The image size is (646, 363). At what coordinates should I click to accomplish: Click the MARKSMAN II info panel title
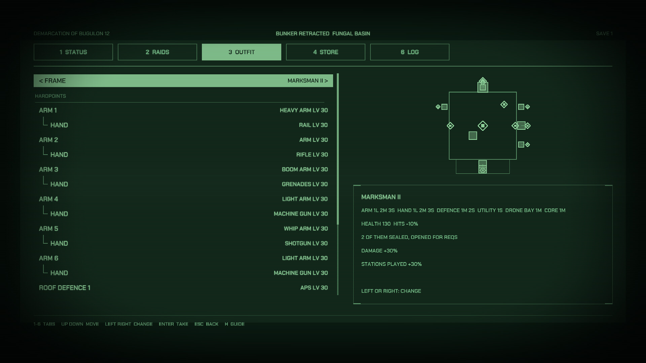click(381, 197)
